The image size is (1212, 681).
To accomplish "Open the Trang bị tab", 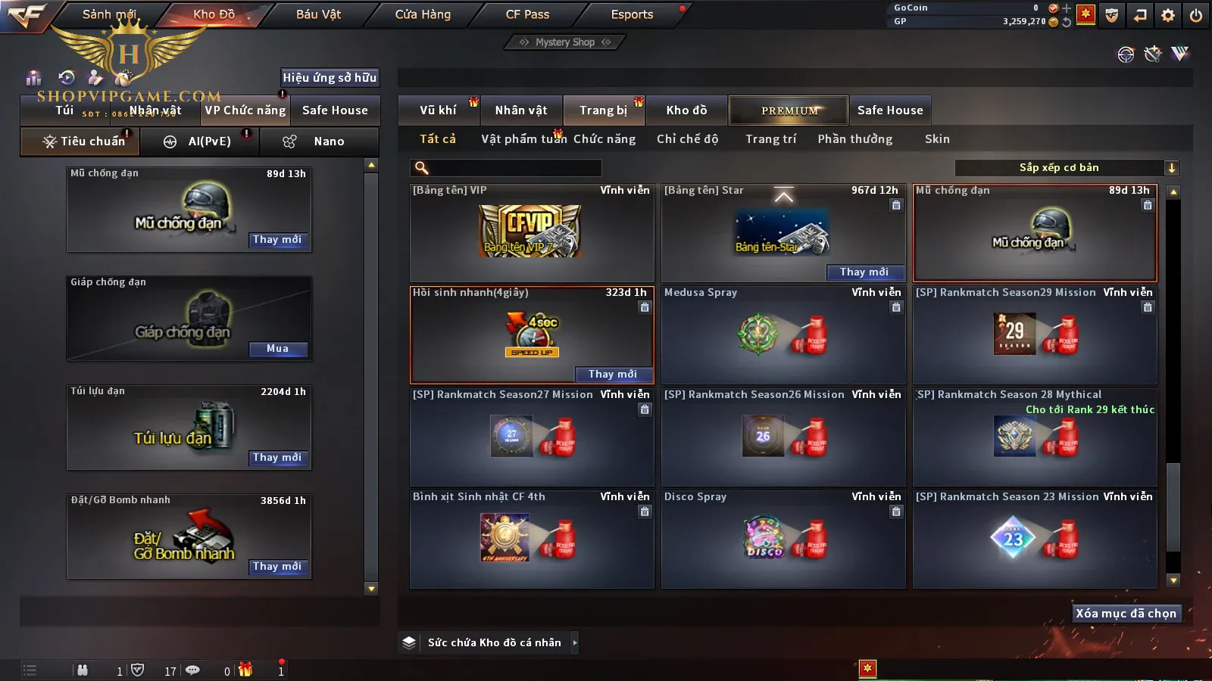I will [604, 110].
